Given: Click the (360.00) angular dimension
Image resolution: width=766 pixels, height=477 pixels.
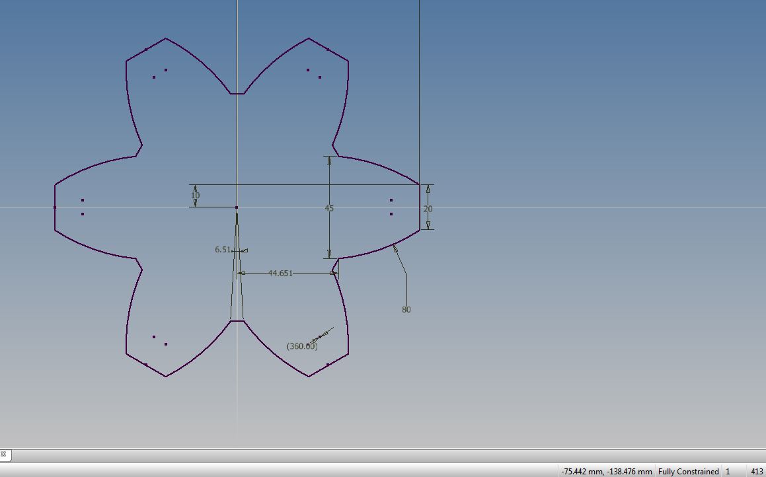Looking at the screenshot, I should 301,345.
